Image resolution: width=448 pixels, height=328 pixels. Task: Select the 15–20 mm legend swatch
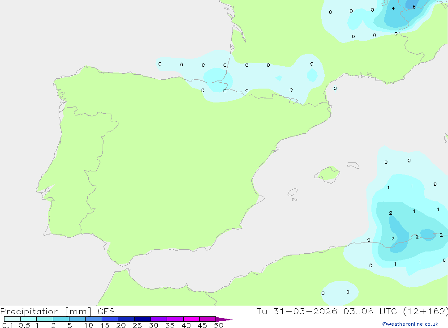tap(110, 319)
